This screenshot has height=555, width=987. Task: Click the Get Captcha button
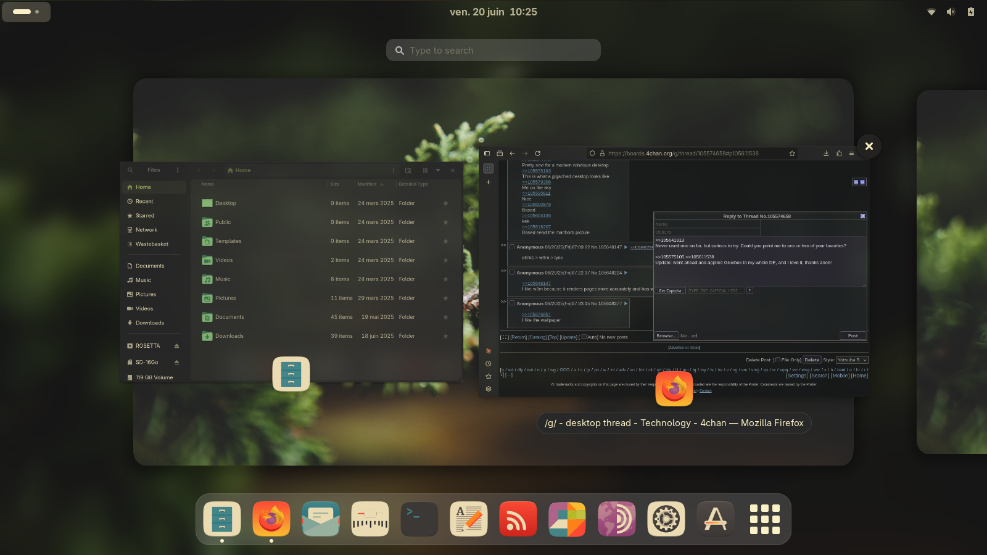[670, 290]
